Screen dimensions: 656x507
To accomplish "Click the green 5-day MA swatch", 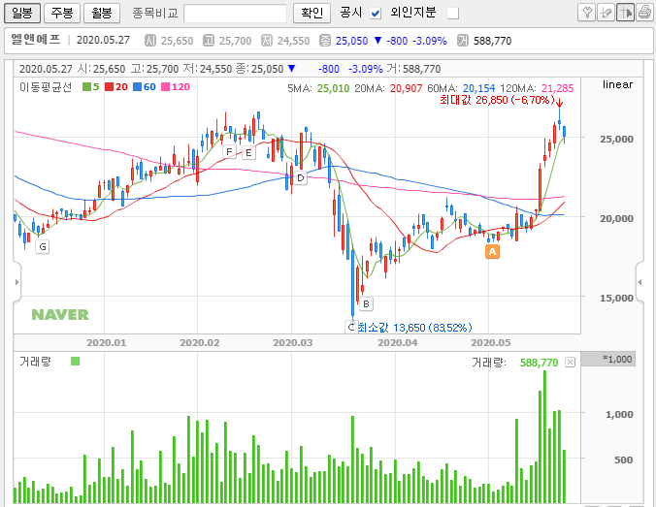I will click(x=86, y=87).
